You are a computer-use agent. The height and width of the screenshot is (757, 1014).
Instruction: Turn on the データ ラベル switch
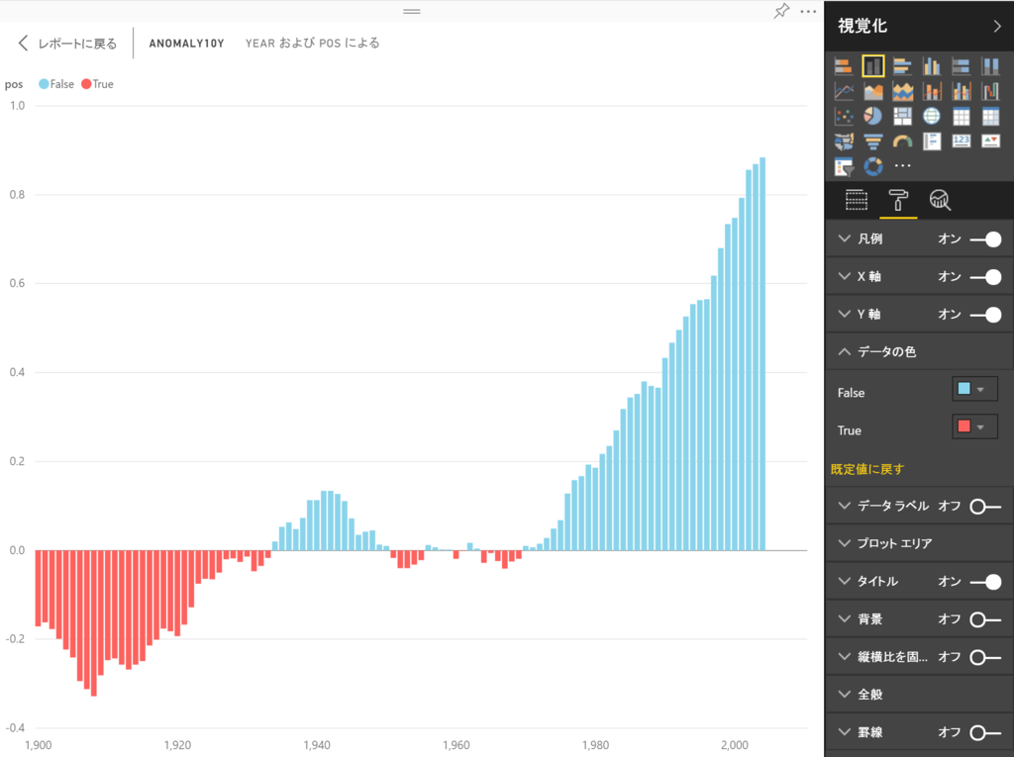click(x=986, y=507)
